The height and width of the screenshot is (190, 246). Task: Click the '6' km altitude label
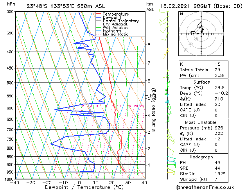(149, 81)
